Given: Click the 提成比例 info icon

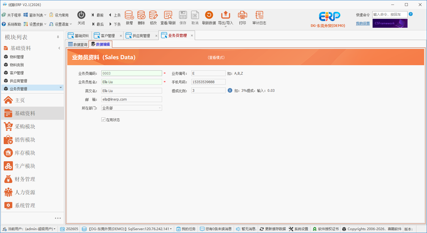Looking at the screenshot, I should click(x=230, y=90).
